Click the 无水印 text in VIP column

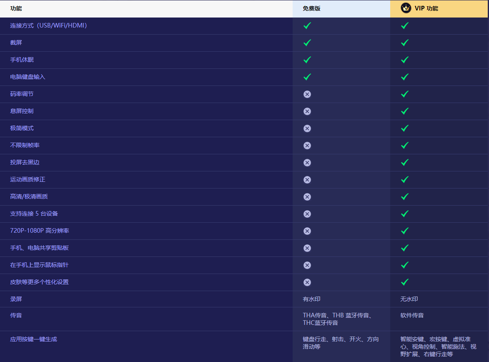tap(409, 299)
